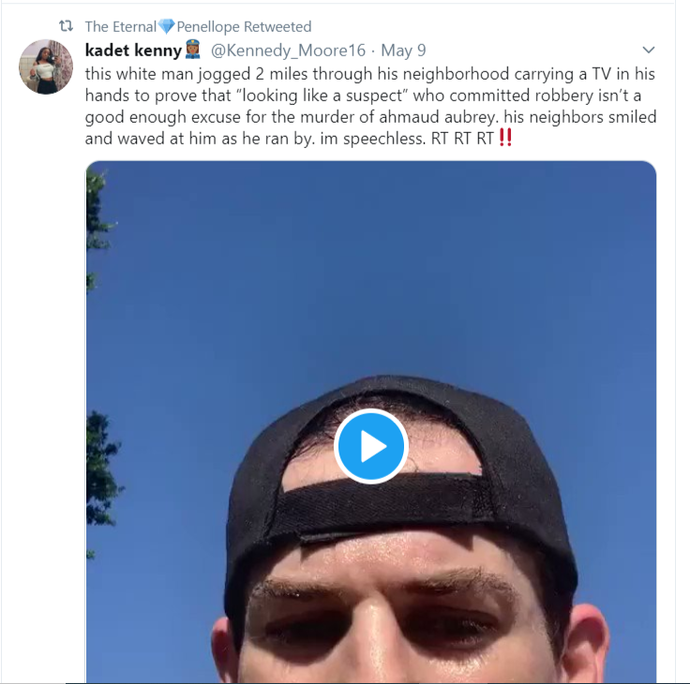Screen dimensions: 690x684
Task: Open the May 9 timestamp link
Action: (x=403, y=51)
